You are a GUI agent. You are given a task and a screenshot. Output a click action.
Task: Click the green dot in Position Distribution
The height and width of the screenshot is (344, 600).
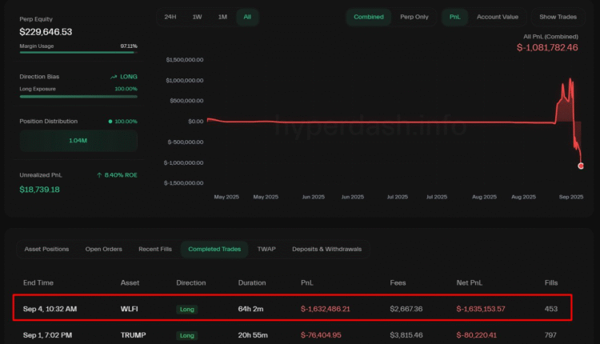point(110,122)
